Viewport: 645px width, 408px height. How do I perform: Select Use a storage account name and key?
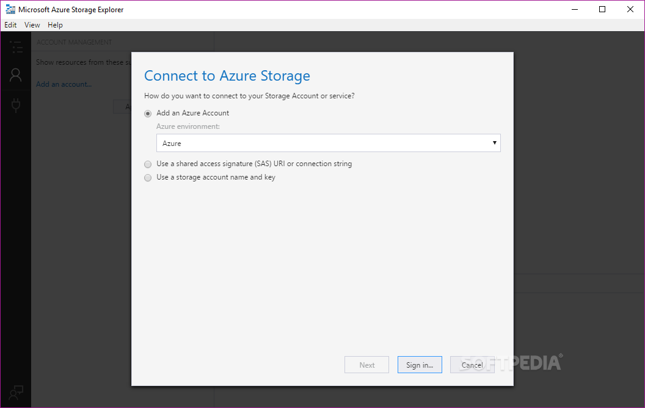[x=148, y=178]
